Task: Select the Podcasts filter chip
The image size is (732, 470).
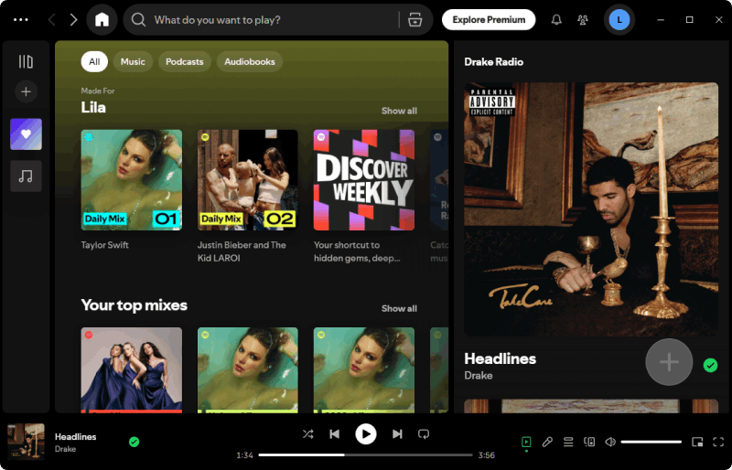Action: point(185,61)
